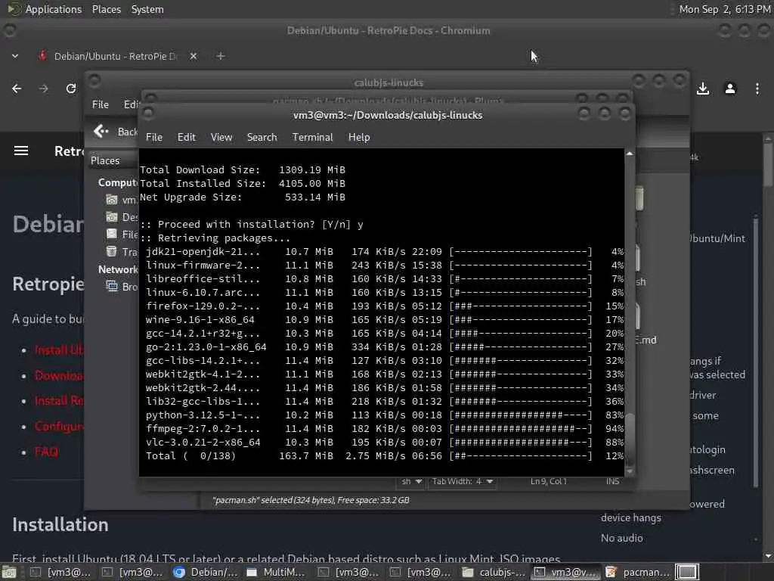The width and height of the screenshot is (774, 581).
Task: Click 'Proceed with installation?' prompt line
Action: (x=252, y=225)
